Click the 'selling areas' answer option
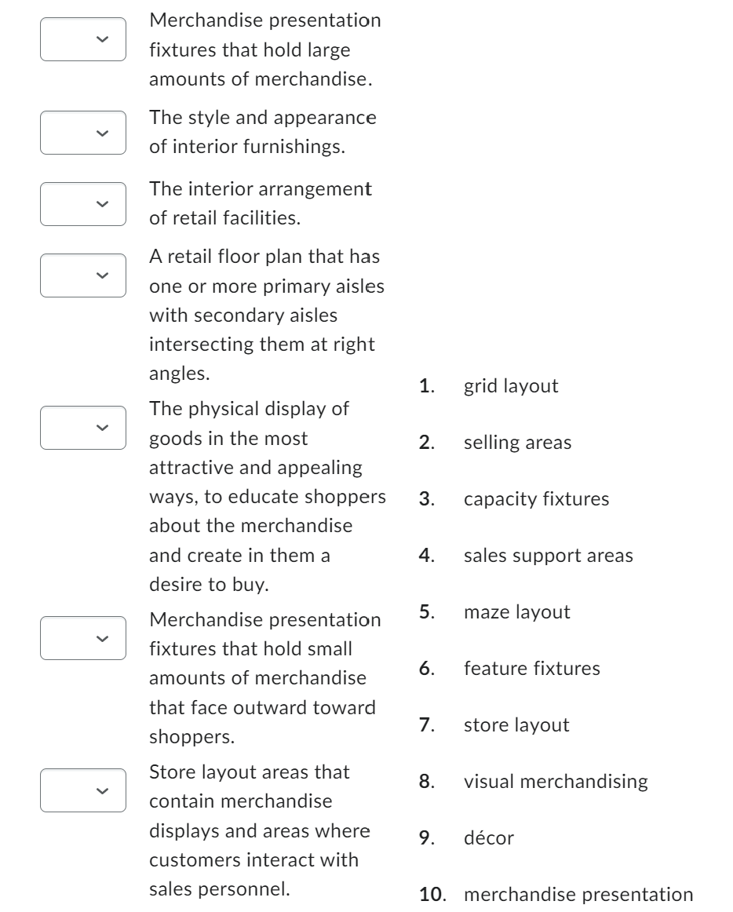Screen dimensions: 733x912 tap(517, 443)
